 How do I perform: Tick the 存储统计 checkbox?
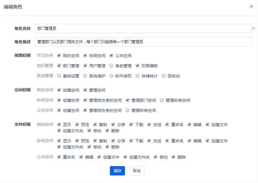click(x=138, y=76)
